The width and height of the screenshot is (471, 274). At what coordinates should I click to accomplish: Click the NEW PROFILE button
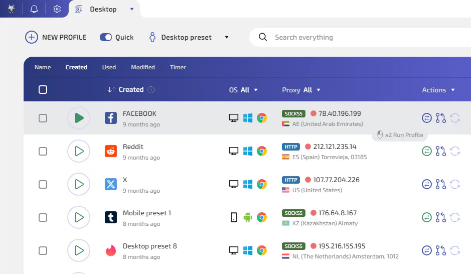coord(56,37)
